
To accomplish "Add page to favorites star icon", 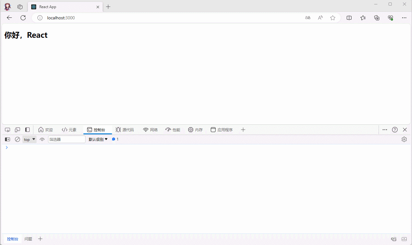I will [x=333, y=18].
